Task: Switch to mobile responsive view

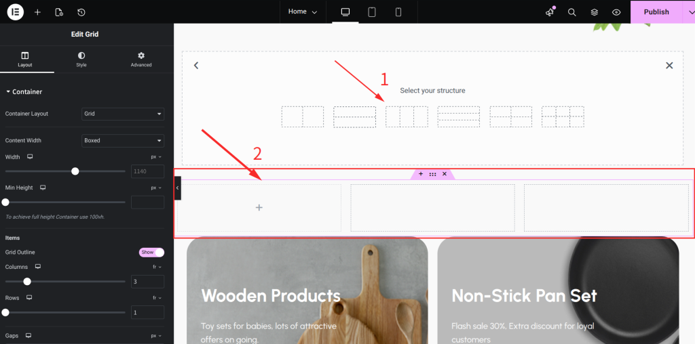Action: coord(398,12)
